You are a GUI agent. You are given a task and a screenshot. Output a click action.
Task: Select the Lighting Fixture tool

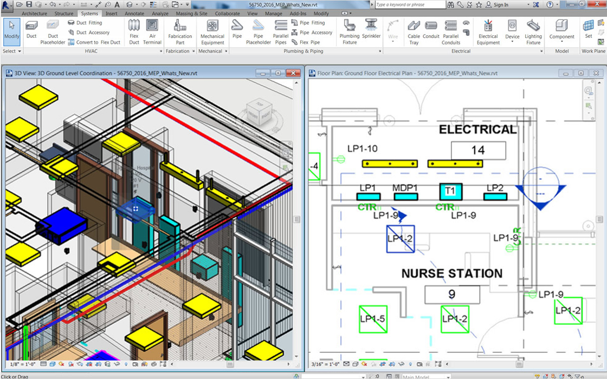coord(533,31)
